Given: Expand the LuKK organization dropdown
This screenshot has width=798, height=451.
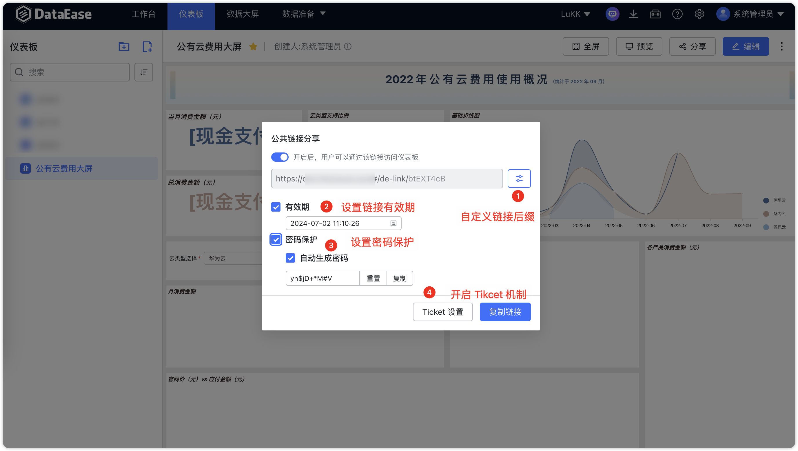Looking at the screenshot, I should point(575,14).
